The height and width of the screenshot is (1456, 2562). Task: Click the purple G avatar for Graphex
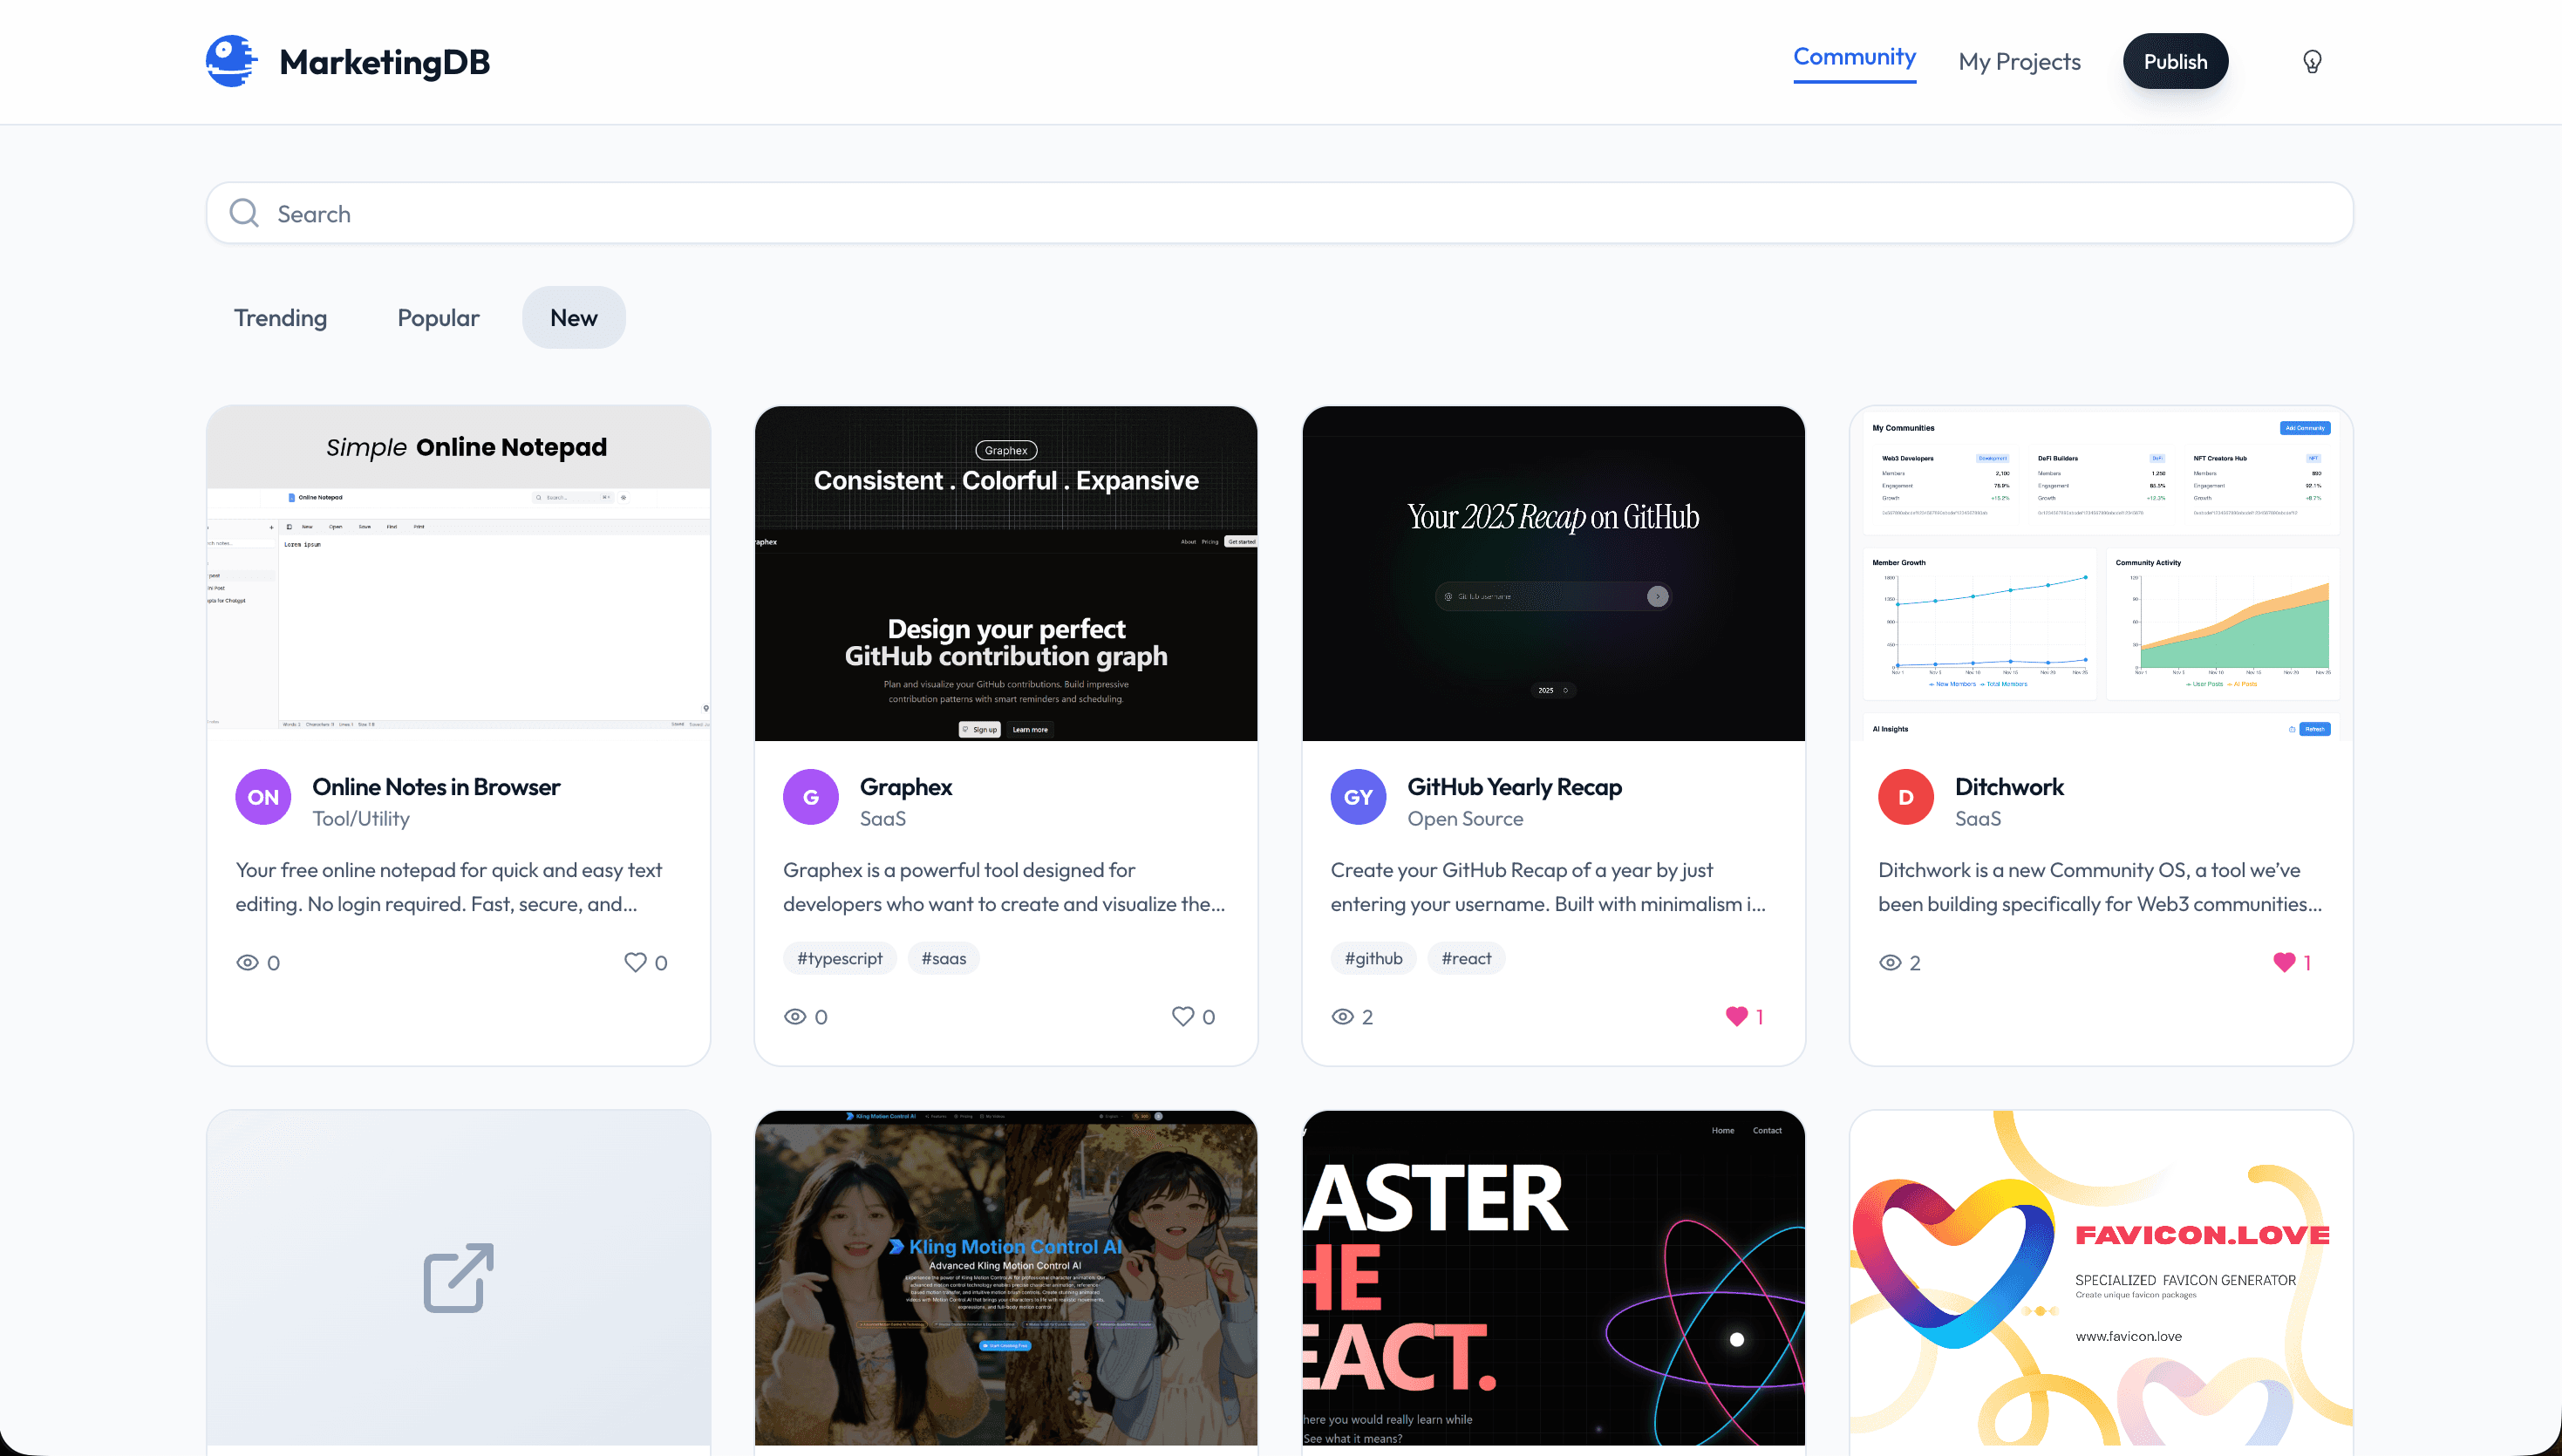(810, 797)
